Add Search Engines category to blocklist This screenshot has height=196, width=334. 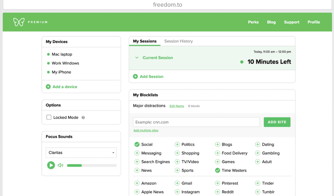pos(137,162)
